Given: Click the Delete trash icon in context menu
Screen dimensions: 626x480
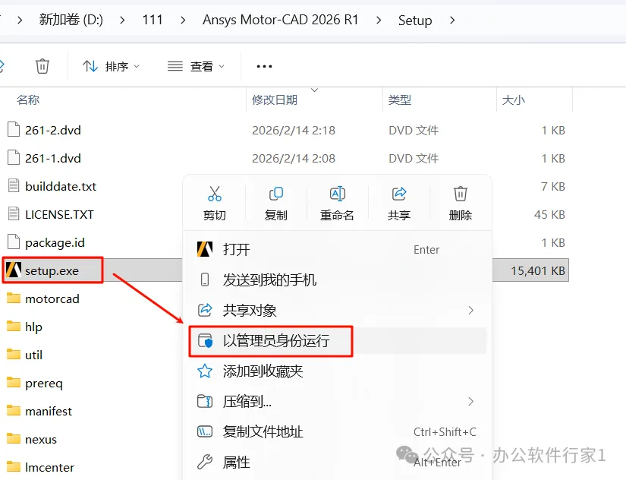Looking at the screenshot, I should tap(461, 194).
